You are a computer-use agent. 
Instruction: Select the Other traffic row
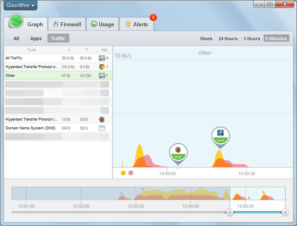click(x=58, y=75)
